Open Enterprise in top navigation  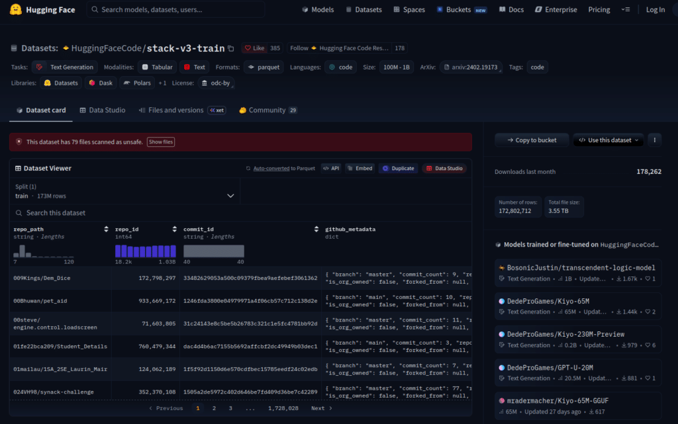[556, 9]
